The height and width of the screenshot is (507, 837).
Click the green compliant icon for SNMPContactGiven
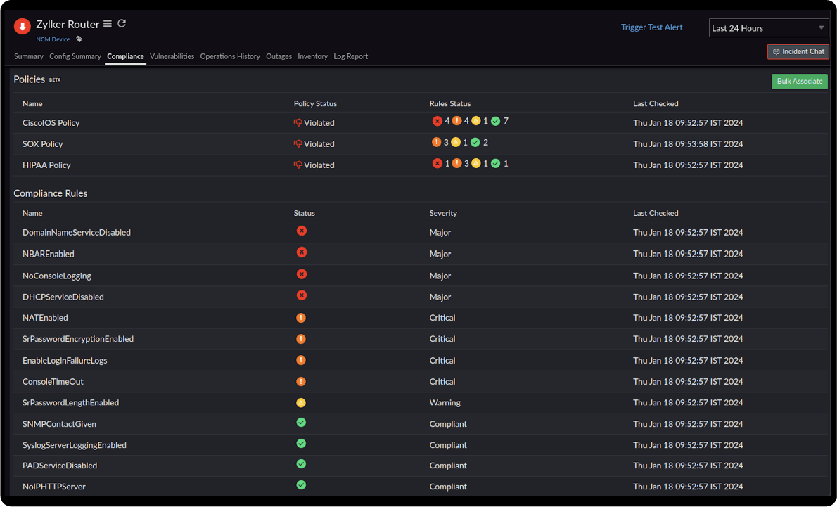[301, 423]
